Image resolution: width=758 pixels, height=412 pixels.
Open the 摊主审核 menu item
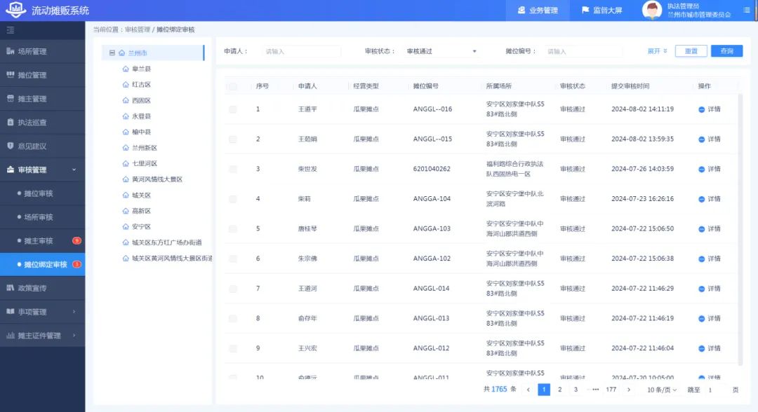(39, 241)
